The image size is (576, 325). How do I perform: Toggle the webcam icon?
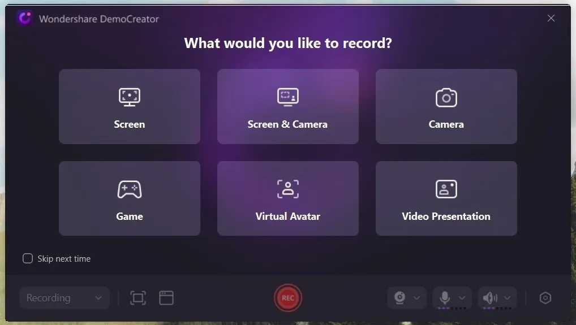[399, 298]
